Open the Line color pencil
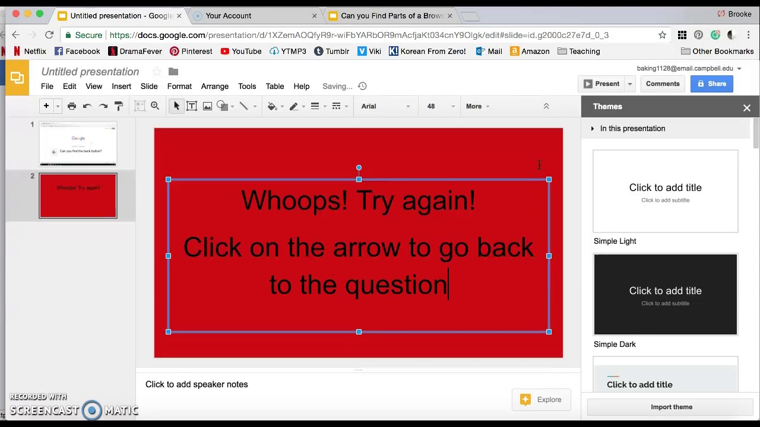The height and width of the screenshot is (427, 760). (293, 106)
